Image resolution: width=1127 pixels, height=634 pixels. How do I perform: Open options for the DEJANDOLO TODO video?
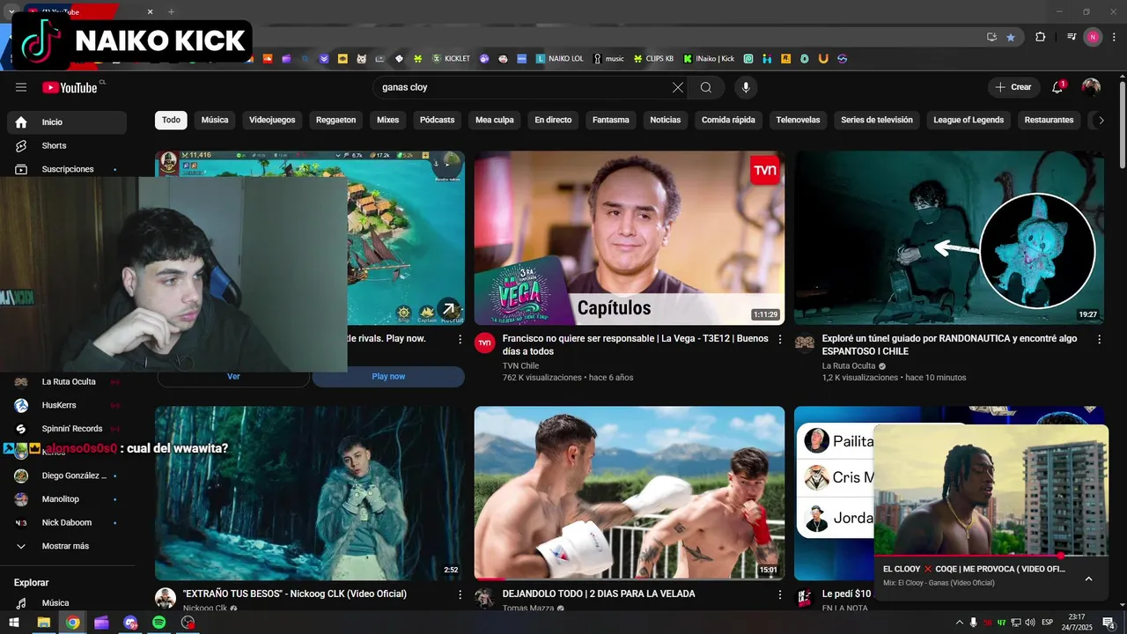[x=779, y=594]
